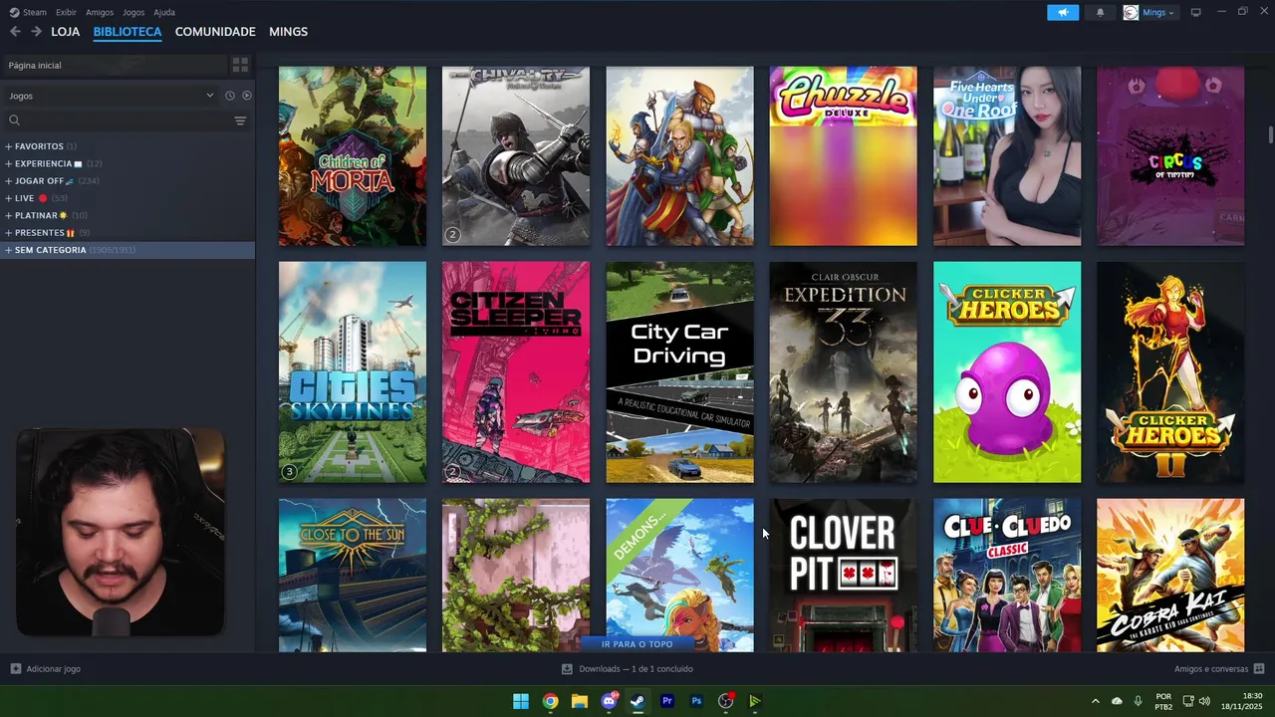Click the volume tray icon

(1204, 701)
